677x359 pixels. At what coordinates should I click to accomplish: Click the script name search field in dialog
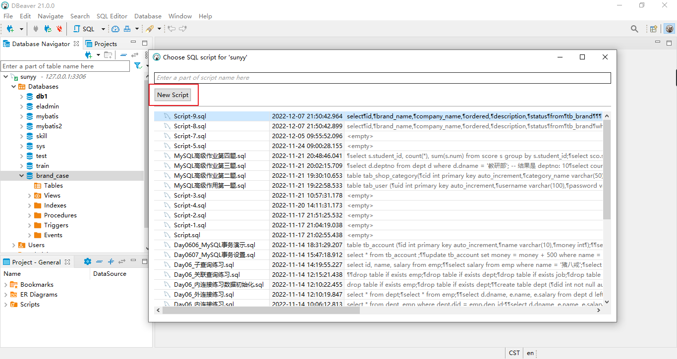coord(382,78)
